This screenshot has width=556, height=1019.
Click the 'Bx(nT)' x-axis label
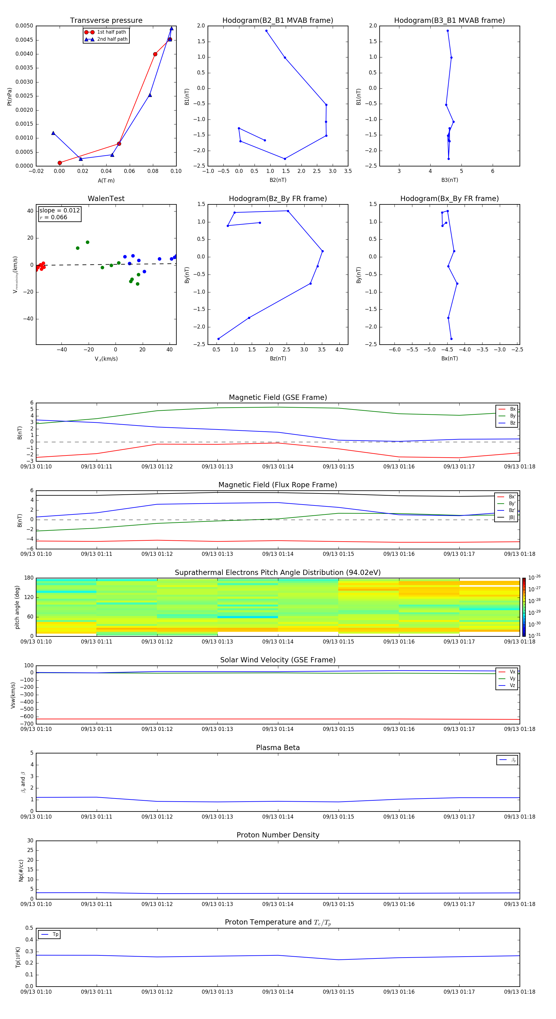(449, 359)
